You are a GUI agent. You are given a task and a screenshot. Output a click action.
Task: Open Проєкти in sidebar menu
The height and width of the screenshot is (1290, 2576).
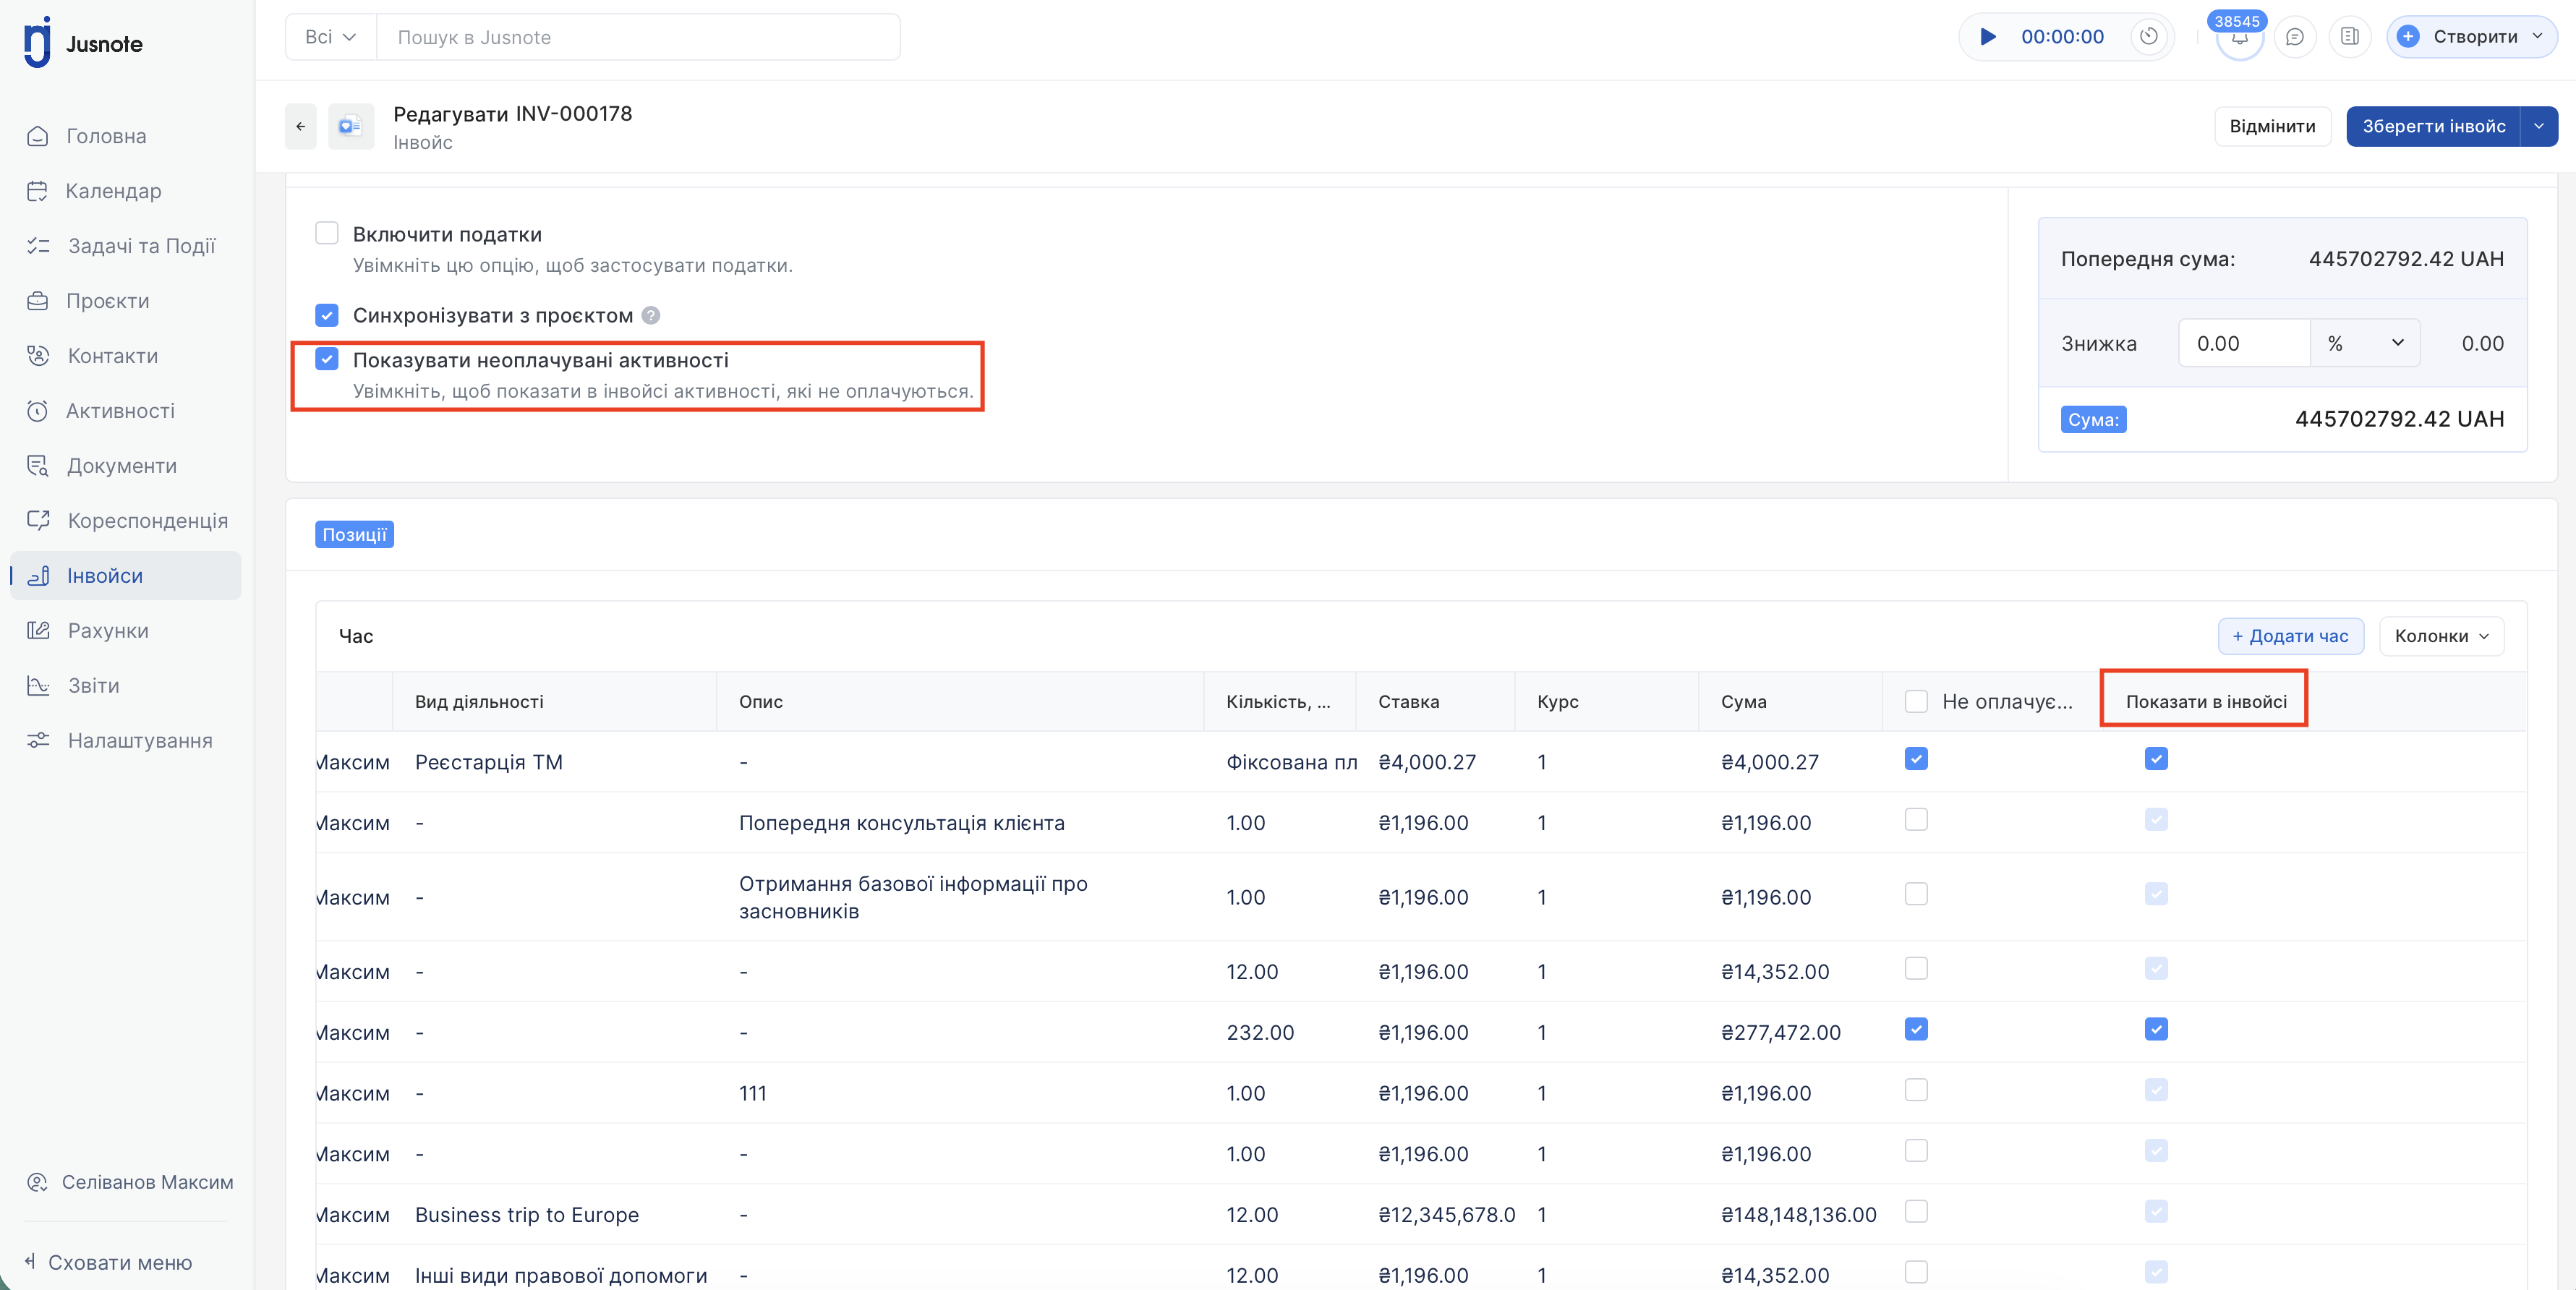107,301
